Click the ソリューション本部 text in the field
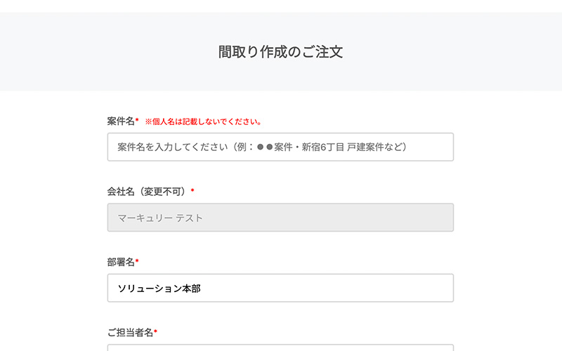The width and height of the screenshot is (562, 351). pyautogui.click(x=159, y=288)
